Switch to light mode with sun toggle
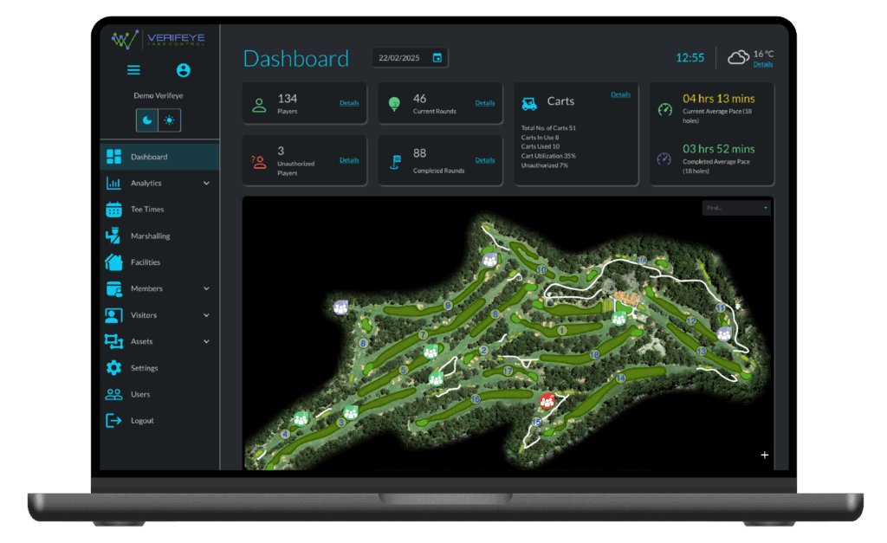The height and width of the screenshot is (543, 887). tap(169, 120)
